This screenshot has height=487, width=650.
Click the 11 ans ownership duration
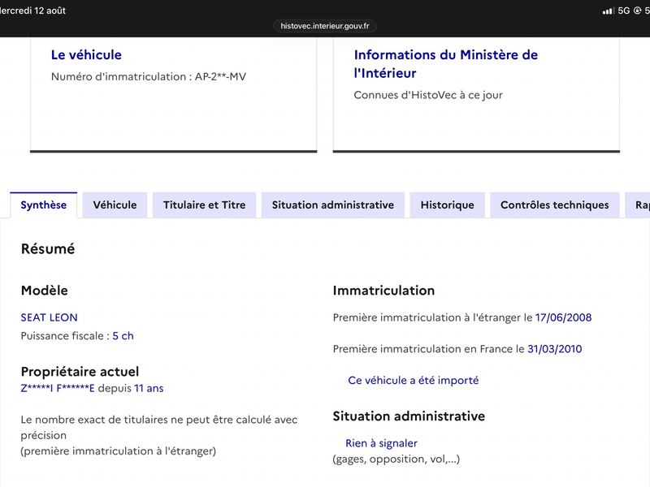click(149, 389)
